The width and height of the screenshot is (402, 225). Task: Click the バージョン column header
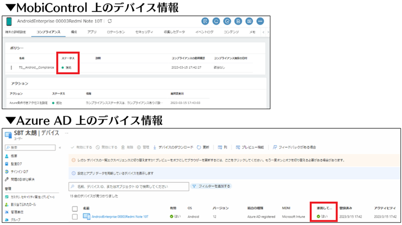click(x=221, y=208)
